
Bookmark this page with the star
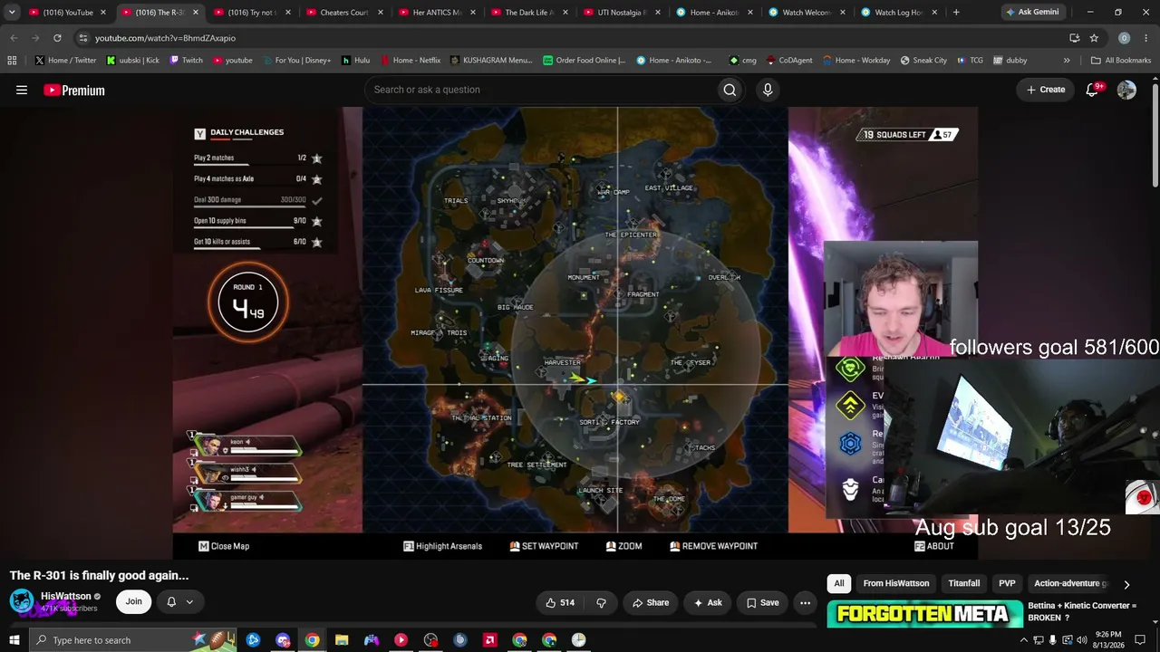(1094, 38)
